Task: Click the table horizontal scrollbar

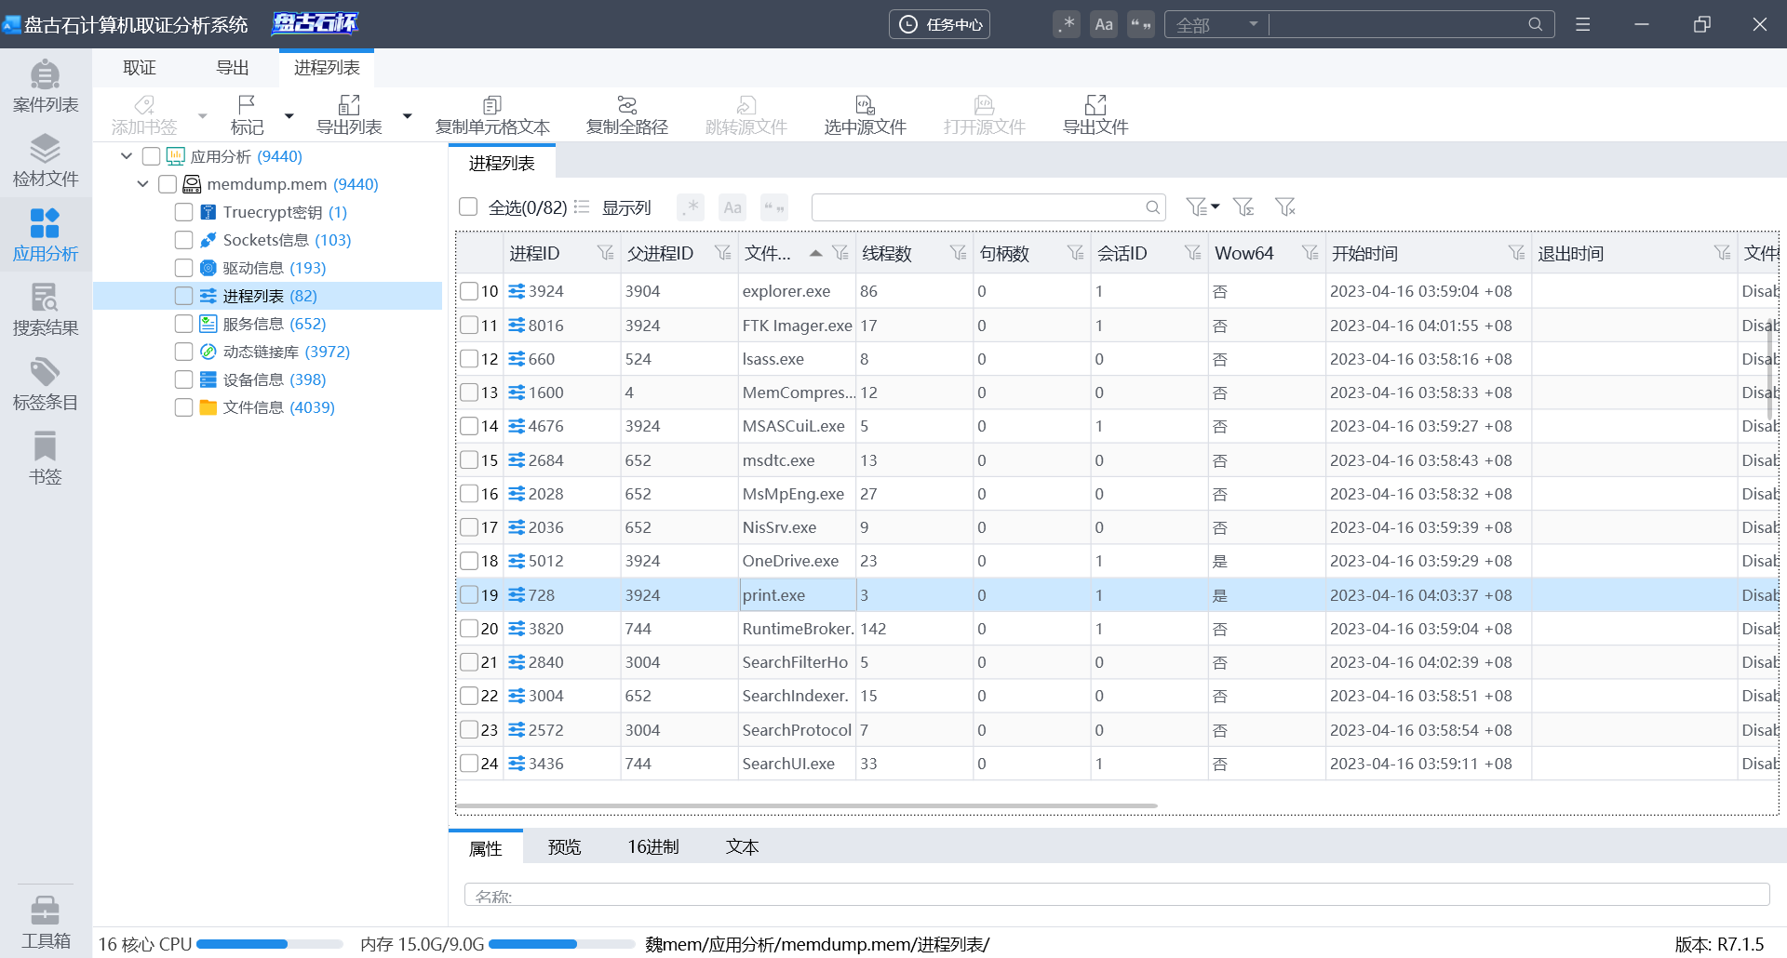Action: pyautogui.click(x=806, y=805)
